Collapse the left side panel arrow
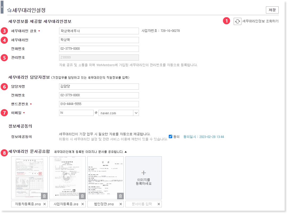 pyautogui.click(x=2, y=7)
